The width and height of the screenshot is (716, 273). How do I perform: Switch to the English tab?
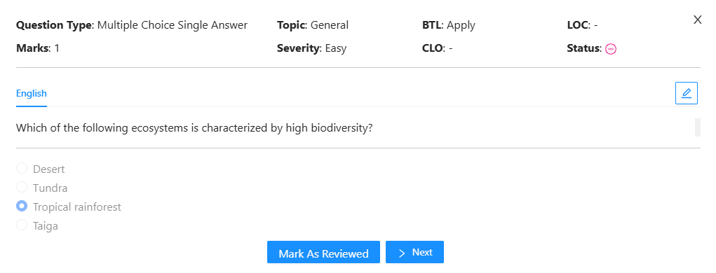point(32,93)
